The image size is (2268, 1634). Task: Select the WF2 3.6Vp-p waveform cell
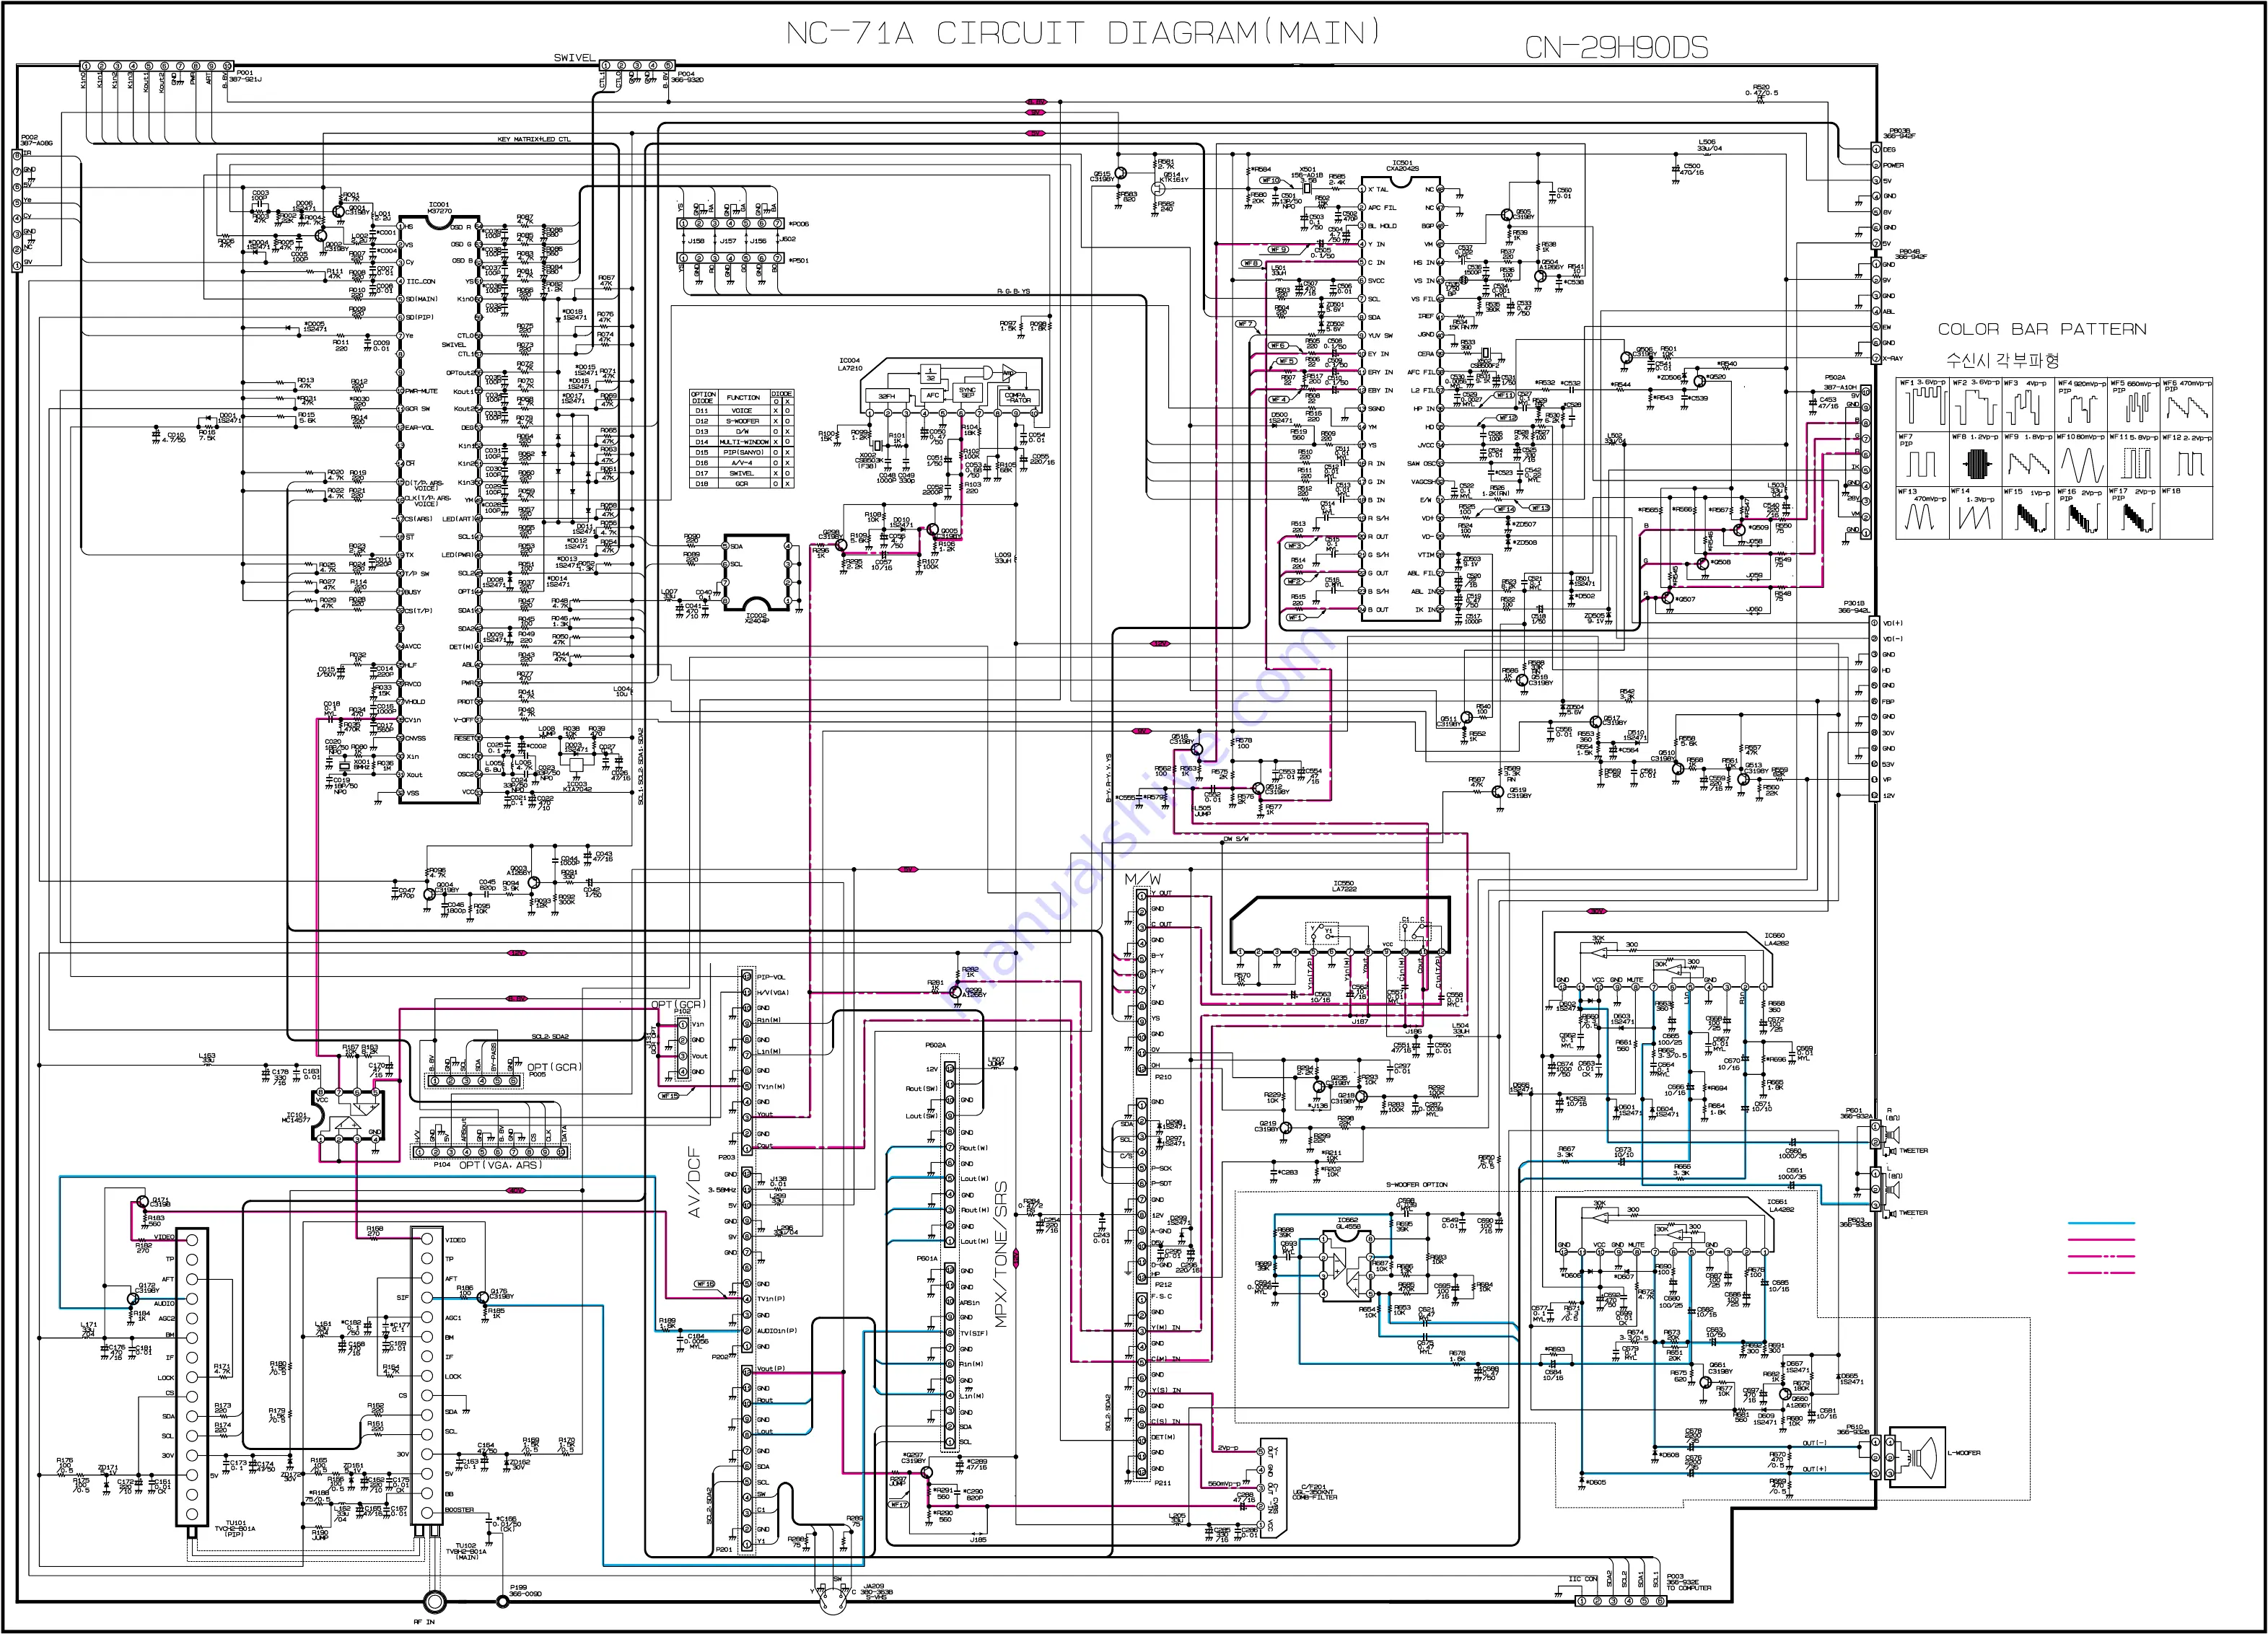coord(1976,405)
